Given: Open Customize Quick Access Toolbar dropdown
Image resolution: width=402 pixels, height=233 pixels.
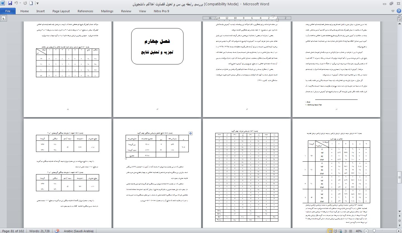Looking at the screenshot, I should pos(37,4).
